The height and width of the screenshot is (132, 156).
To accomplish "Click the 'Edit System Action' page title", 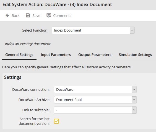I will (x=57, y=5).
